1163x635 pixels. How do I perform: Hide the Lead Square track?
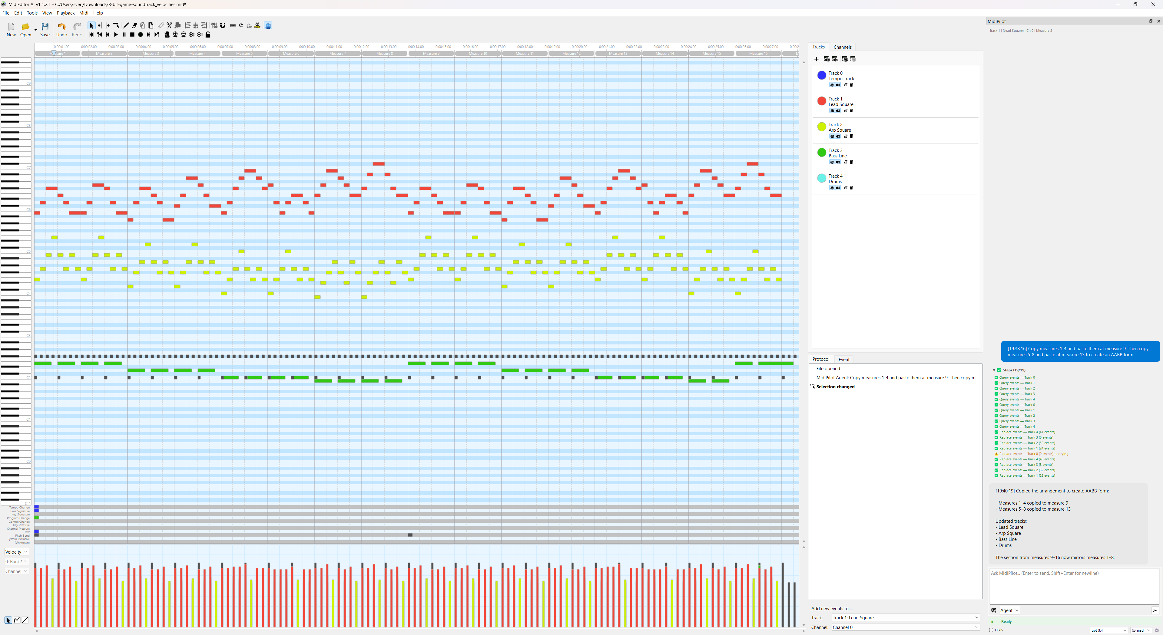832,110
